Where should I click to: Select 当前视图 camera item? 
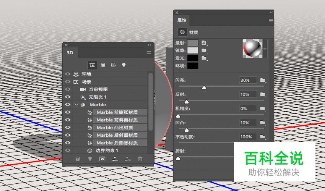tap(98, 89)
